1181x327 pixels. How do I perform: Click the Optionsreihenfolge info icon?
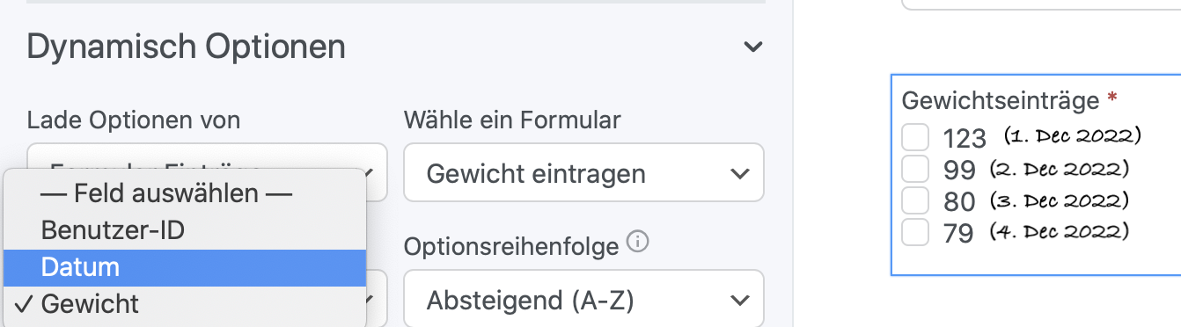640,241
